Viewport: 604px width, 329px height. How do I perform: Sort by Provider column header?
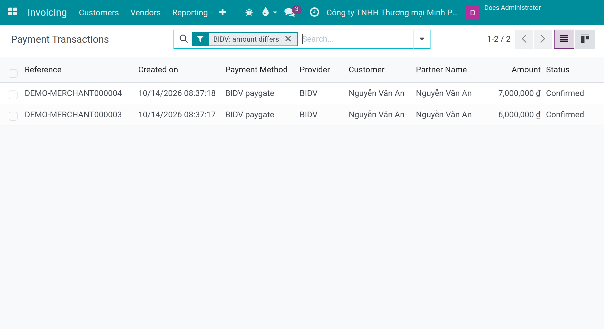coord(315,70)
